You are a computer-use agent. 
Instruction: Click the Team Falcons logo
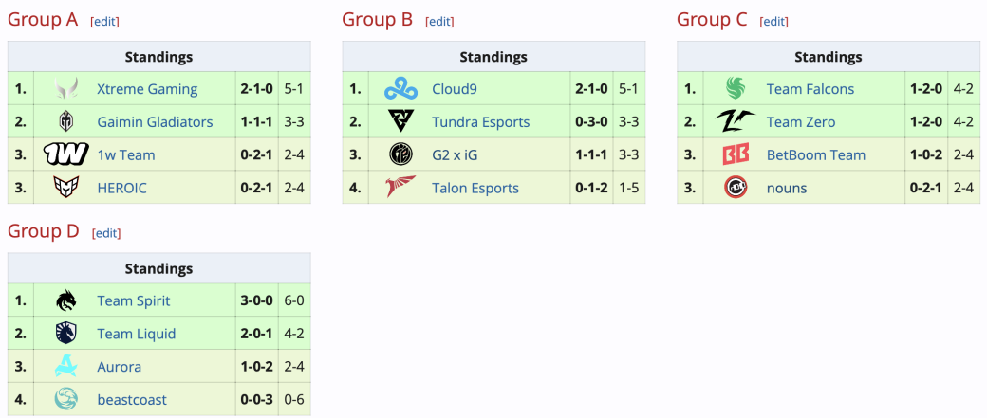point(736,89)
